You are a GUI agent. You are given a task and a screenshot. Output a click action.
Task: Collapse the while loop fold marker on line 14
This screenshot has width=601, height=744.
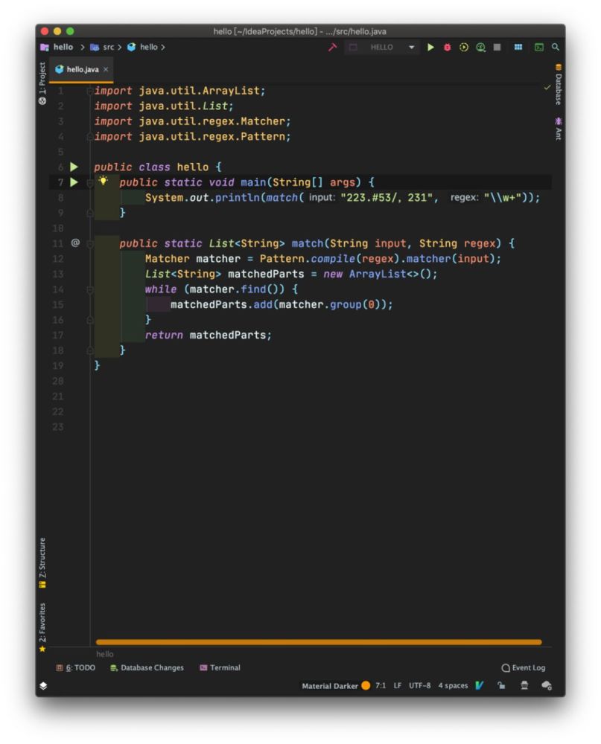[90, 289]
